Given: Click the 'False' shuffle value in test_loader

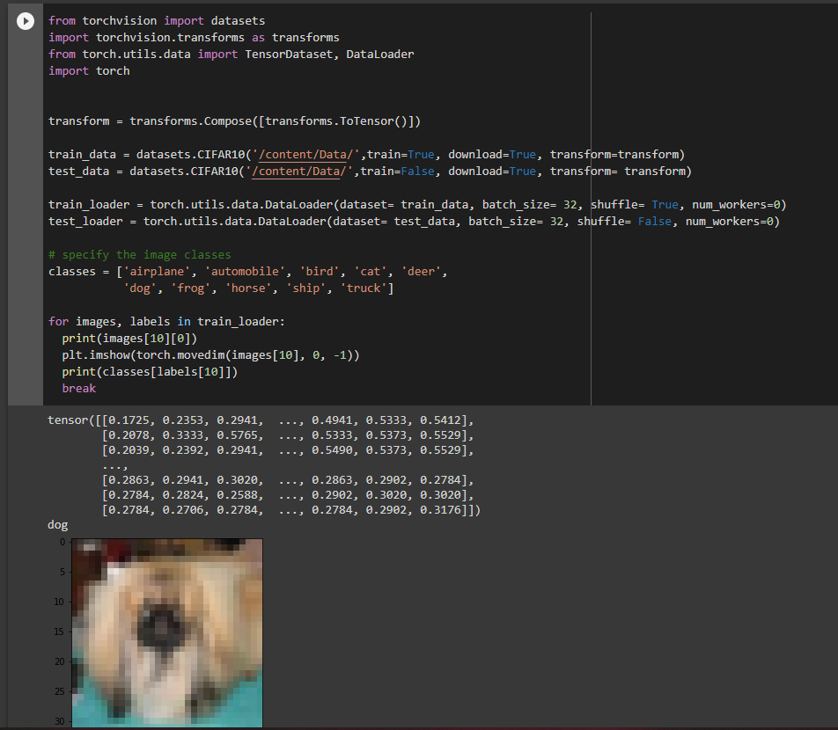Looking at the screenshot, I should point(654,221).
